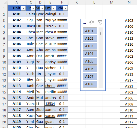Viewport: 137px width, 128px height.
Task: Clear the slicer filter
Action: click(100, 23)
